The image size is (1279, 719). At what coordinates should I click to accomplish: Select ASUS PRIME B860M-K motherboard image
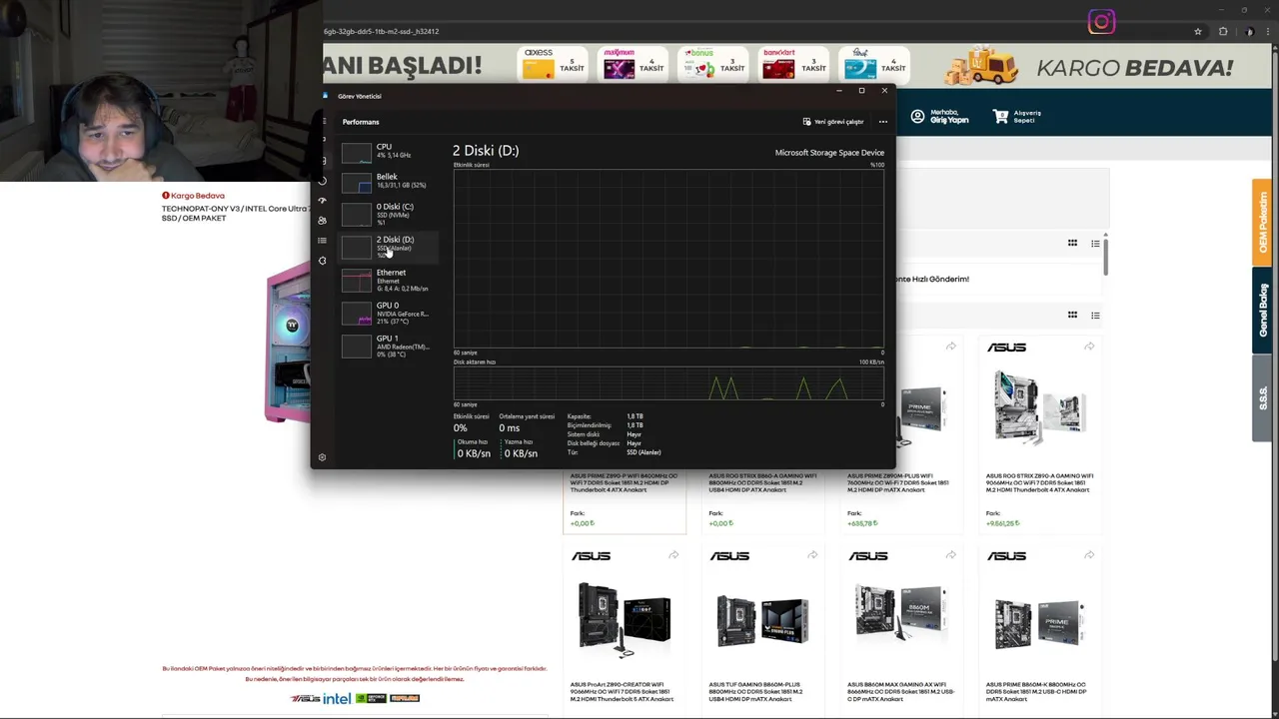[x=1039, y=621]
